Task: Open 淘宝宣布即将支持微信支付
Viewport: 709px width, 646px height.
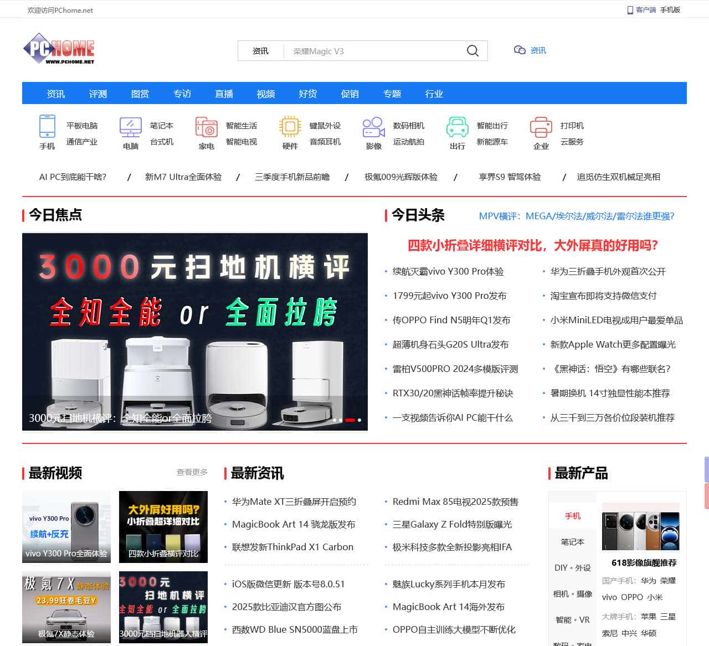Action: [603, 296]
